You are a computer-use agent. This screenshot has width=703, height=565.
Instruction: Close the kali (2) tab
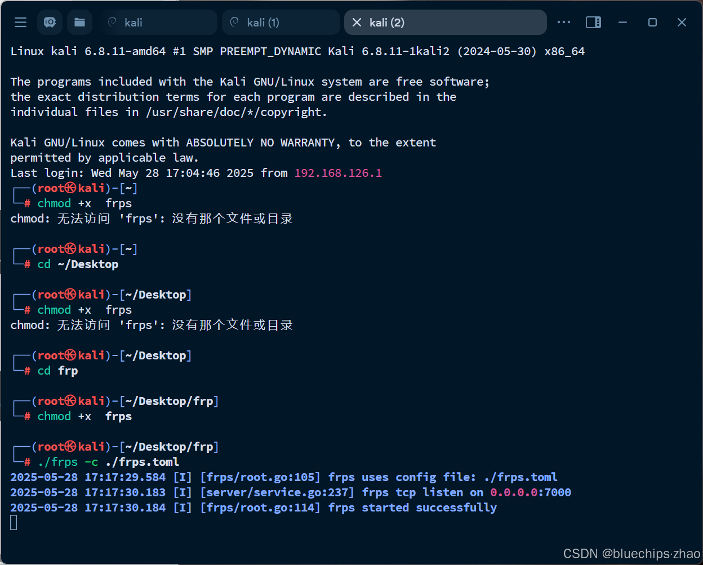click(x=357, y=23)
